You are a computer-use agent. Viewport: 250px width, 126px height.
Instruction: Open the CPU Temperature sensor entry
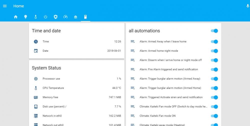[x=53, y=88]
